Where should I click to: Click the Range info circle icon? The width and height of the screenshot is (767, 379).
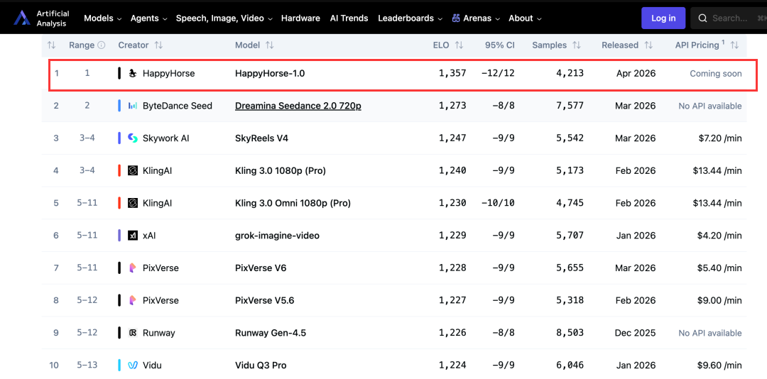(x=102, y=45)
